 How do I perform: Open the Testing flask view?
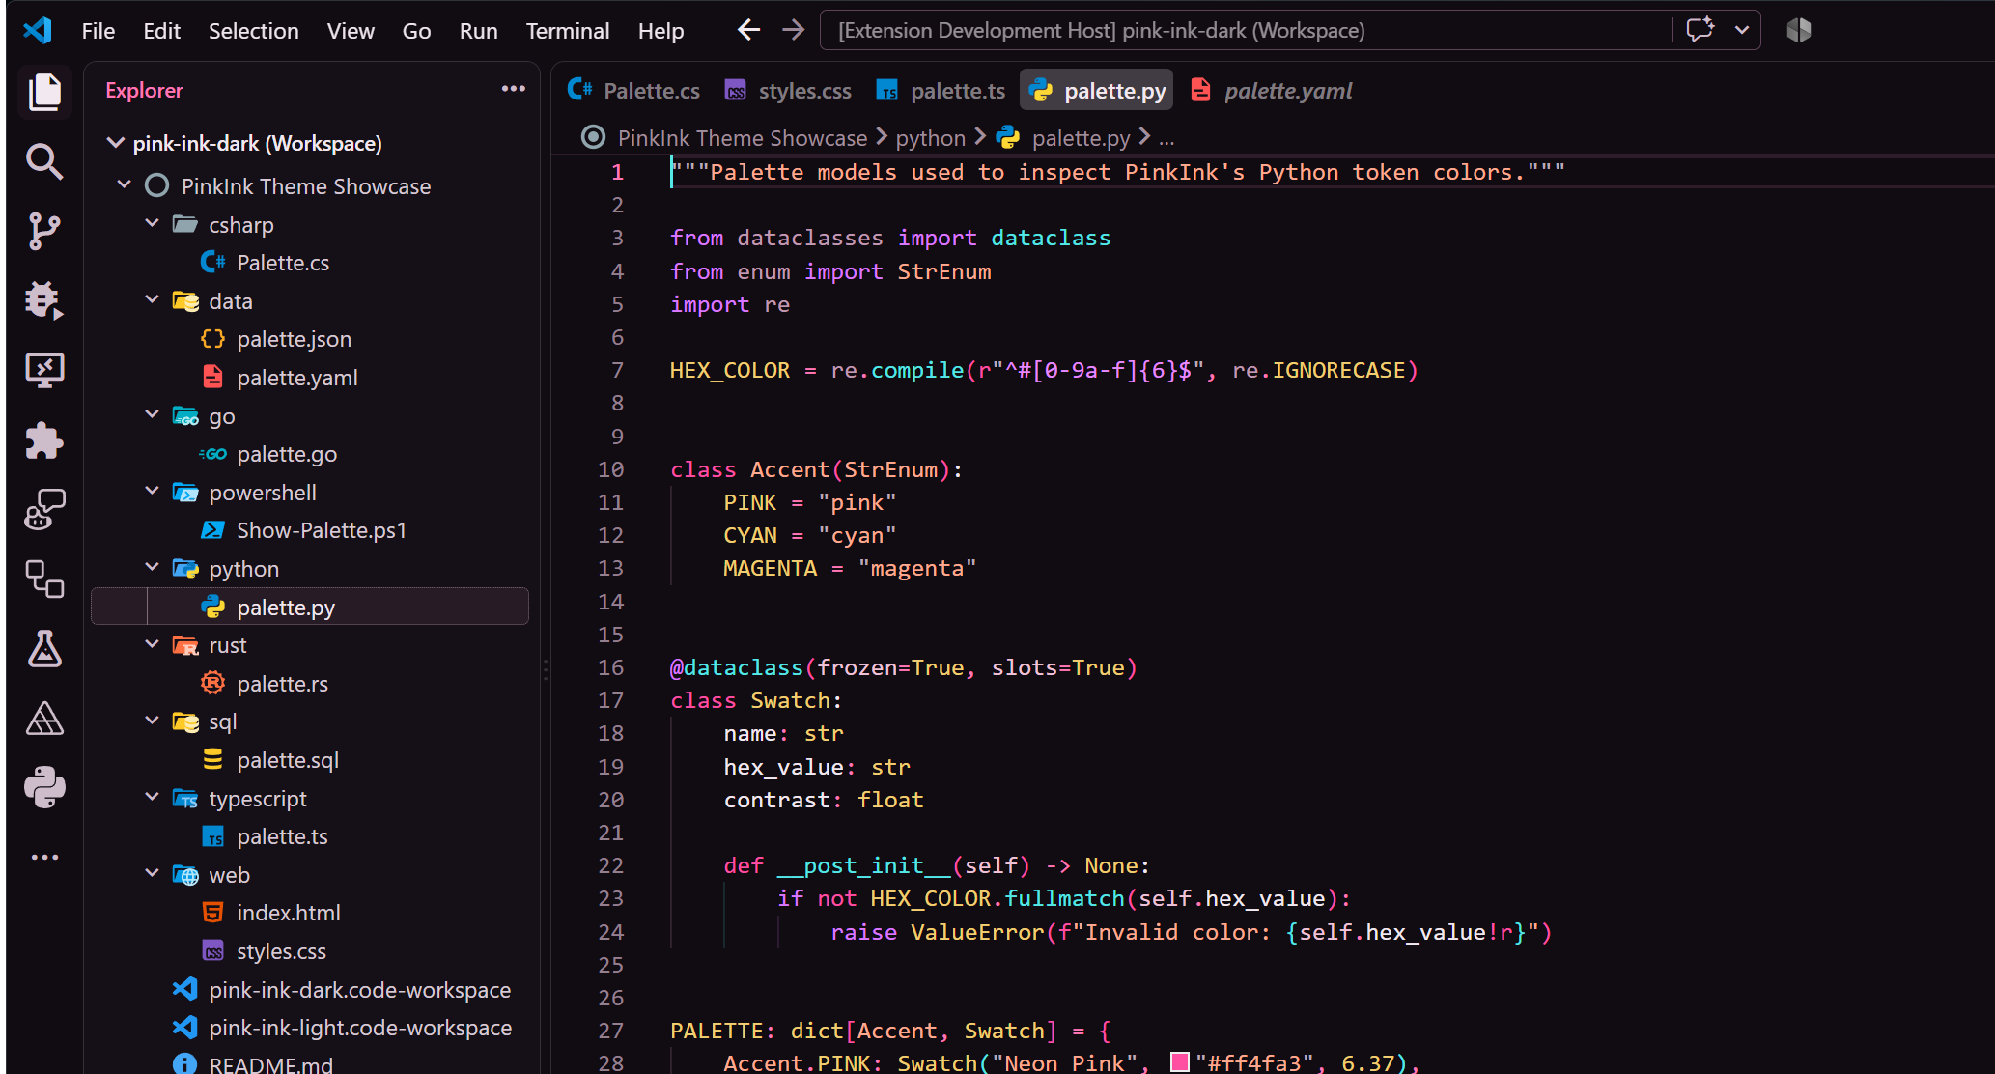pyautogui.click(x=44, y=648)
